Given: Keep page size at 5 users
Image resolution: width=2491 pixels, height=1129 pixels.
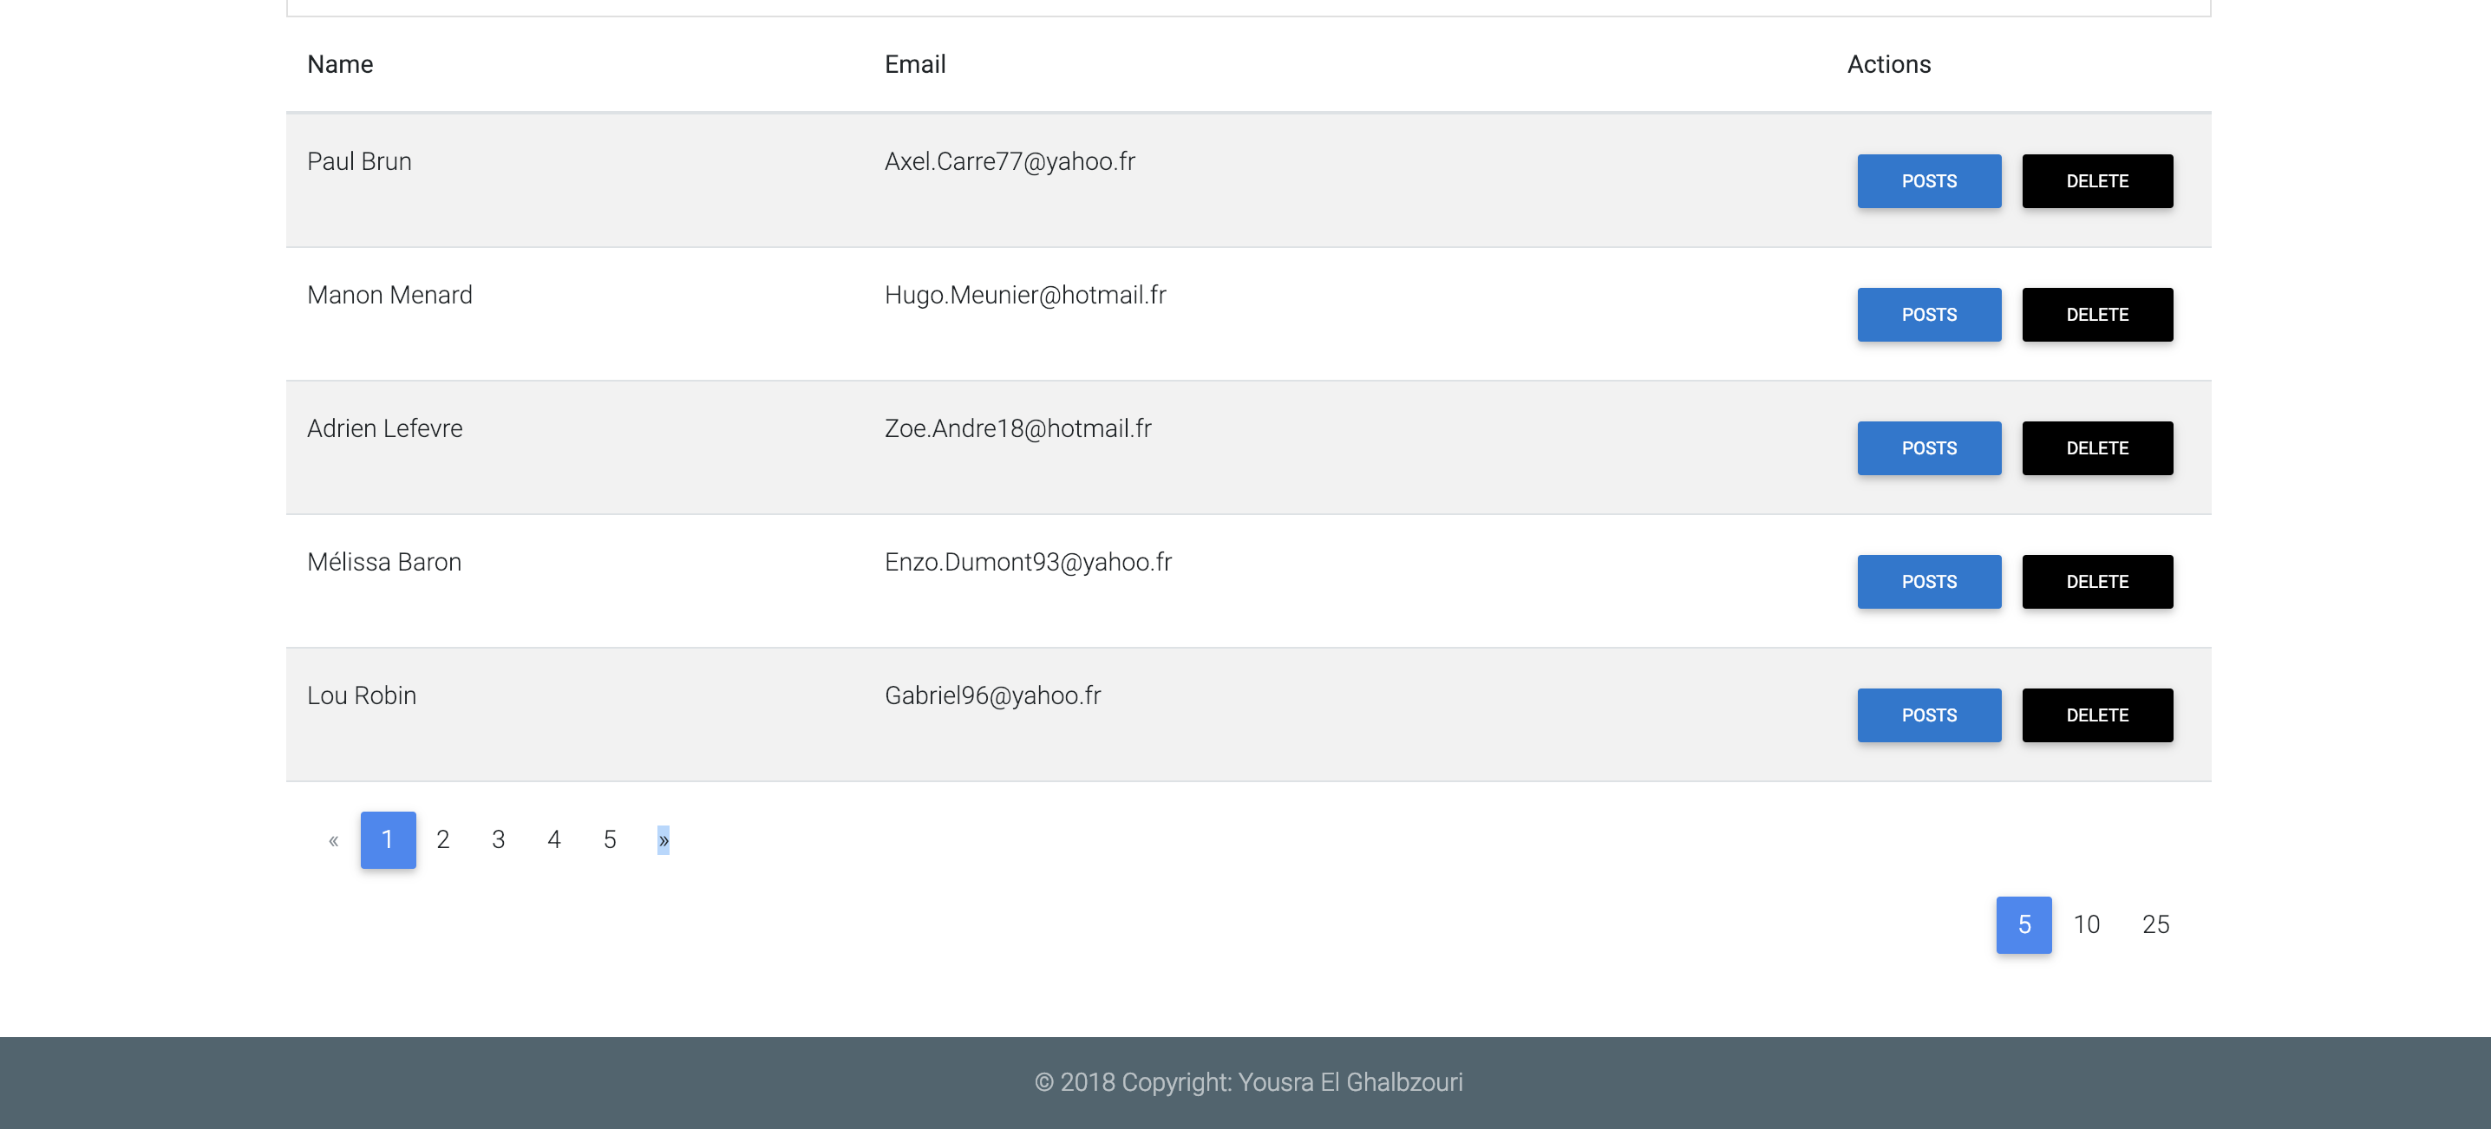Looking at the screenshot, I should tap(2023, 924).
